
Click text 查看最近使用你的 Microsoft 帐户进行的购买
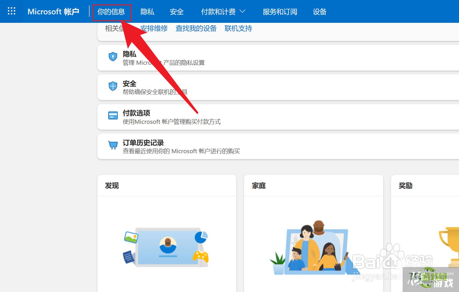click(181, 151)
